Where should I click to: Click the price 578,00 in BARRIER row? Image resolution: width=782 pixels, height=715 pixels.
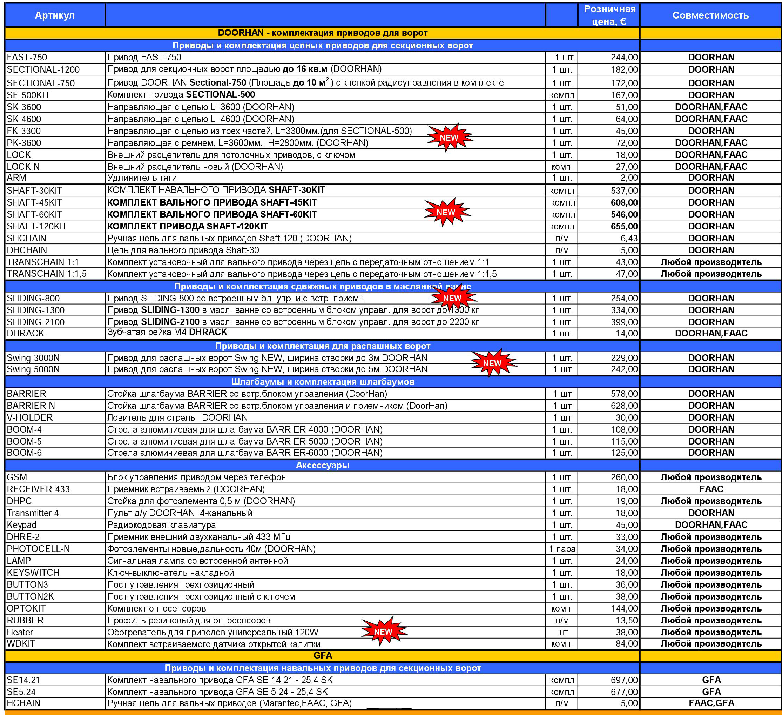tap(624, 394)
